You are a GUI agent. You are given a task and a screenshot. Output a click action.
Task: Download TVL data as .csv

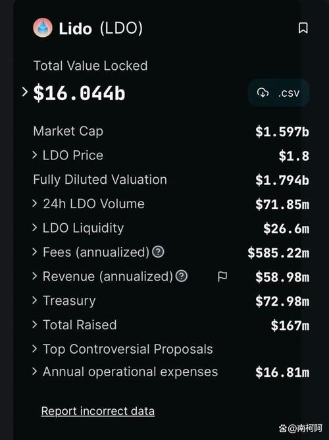(278, 93)
